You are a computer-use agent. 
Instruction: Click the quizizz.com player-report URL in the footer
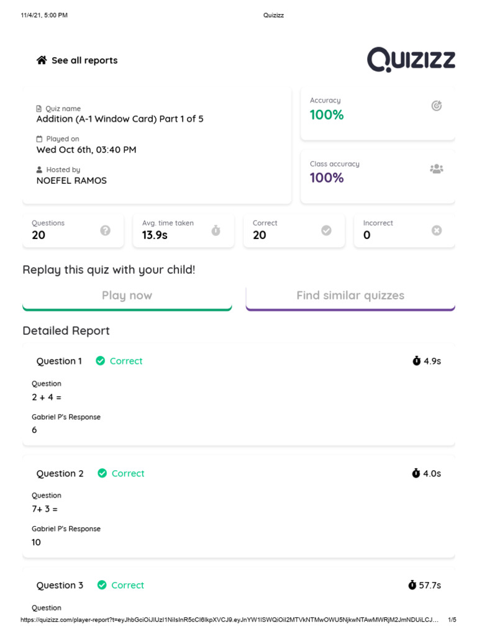[230, 620]
